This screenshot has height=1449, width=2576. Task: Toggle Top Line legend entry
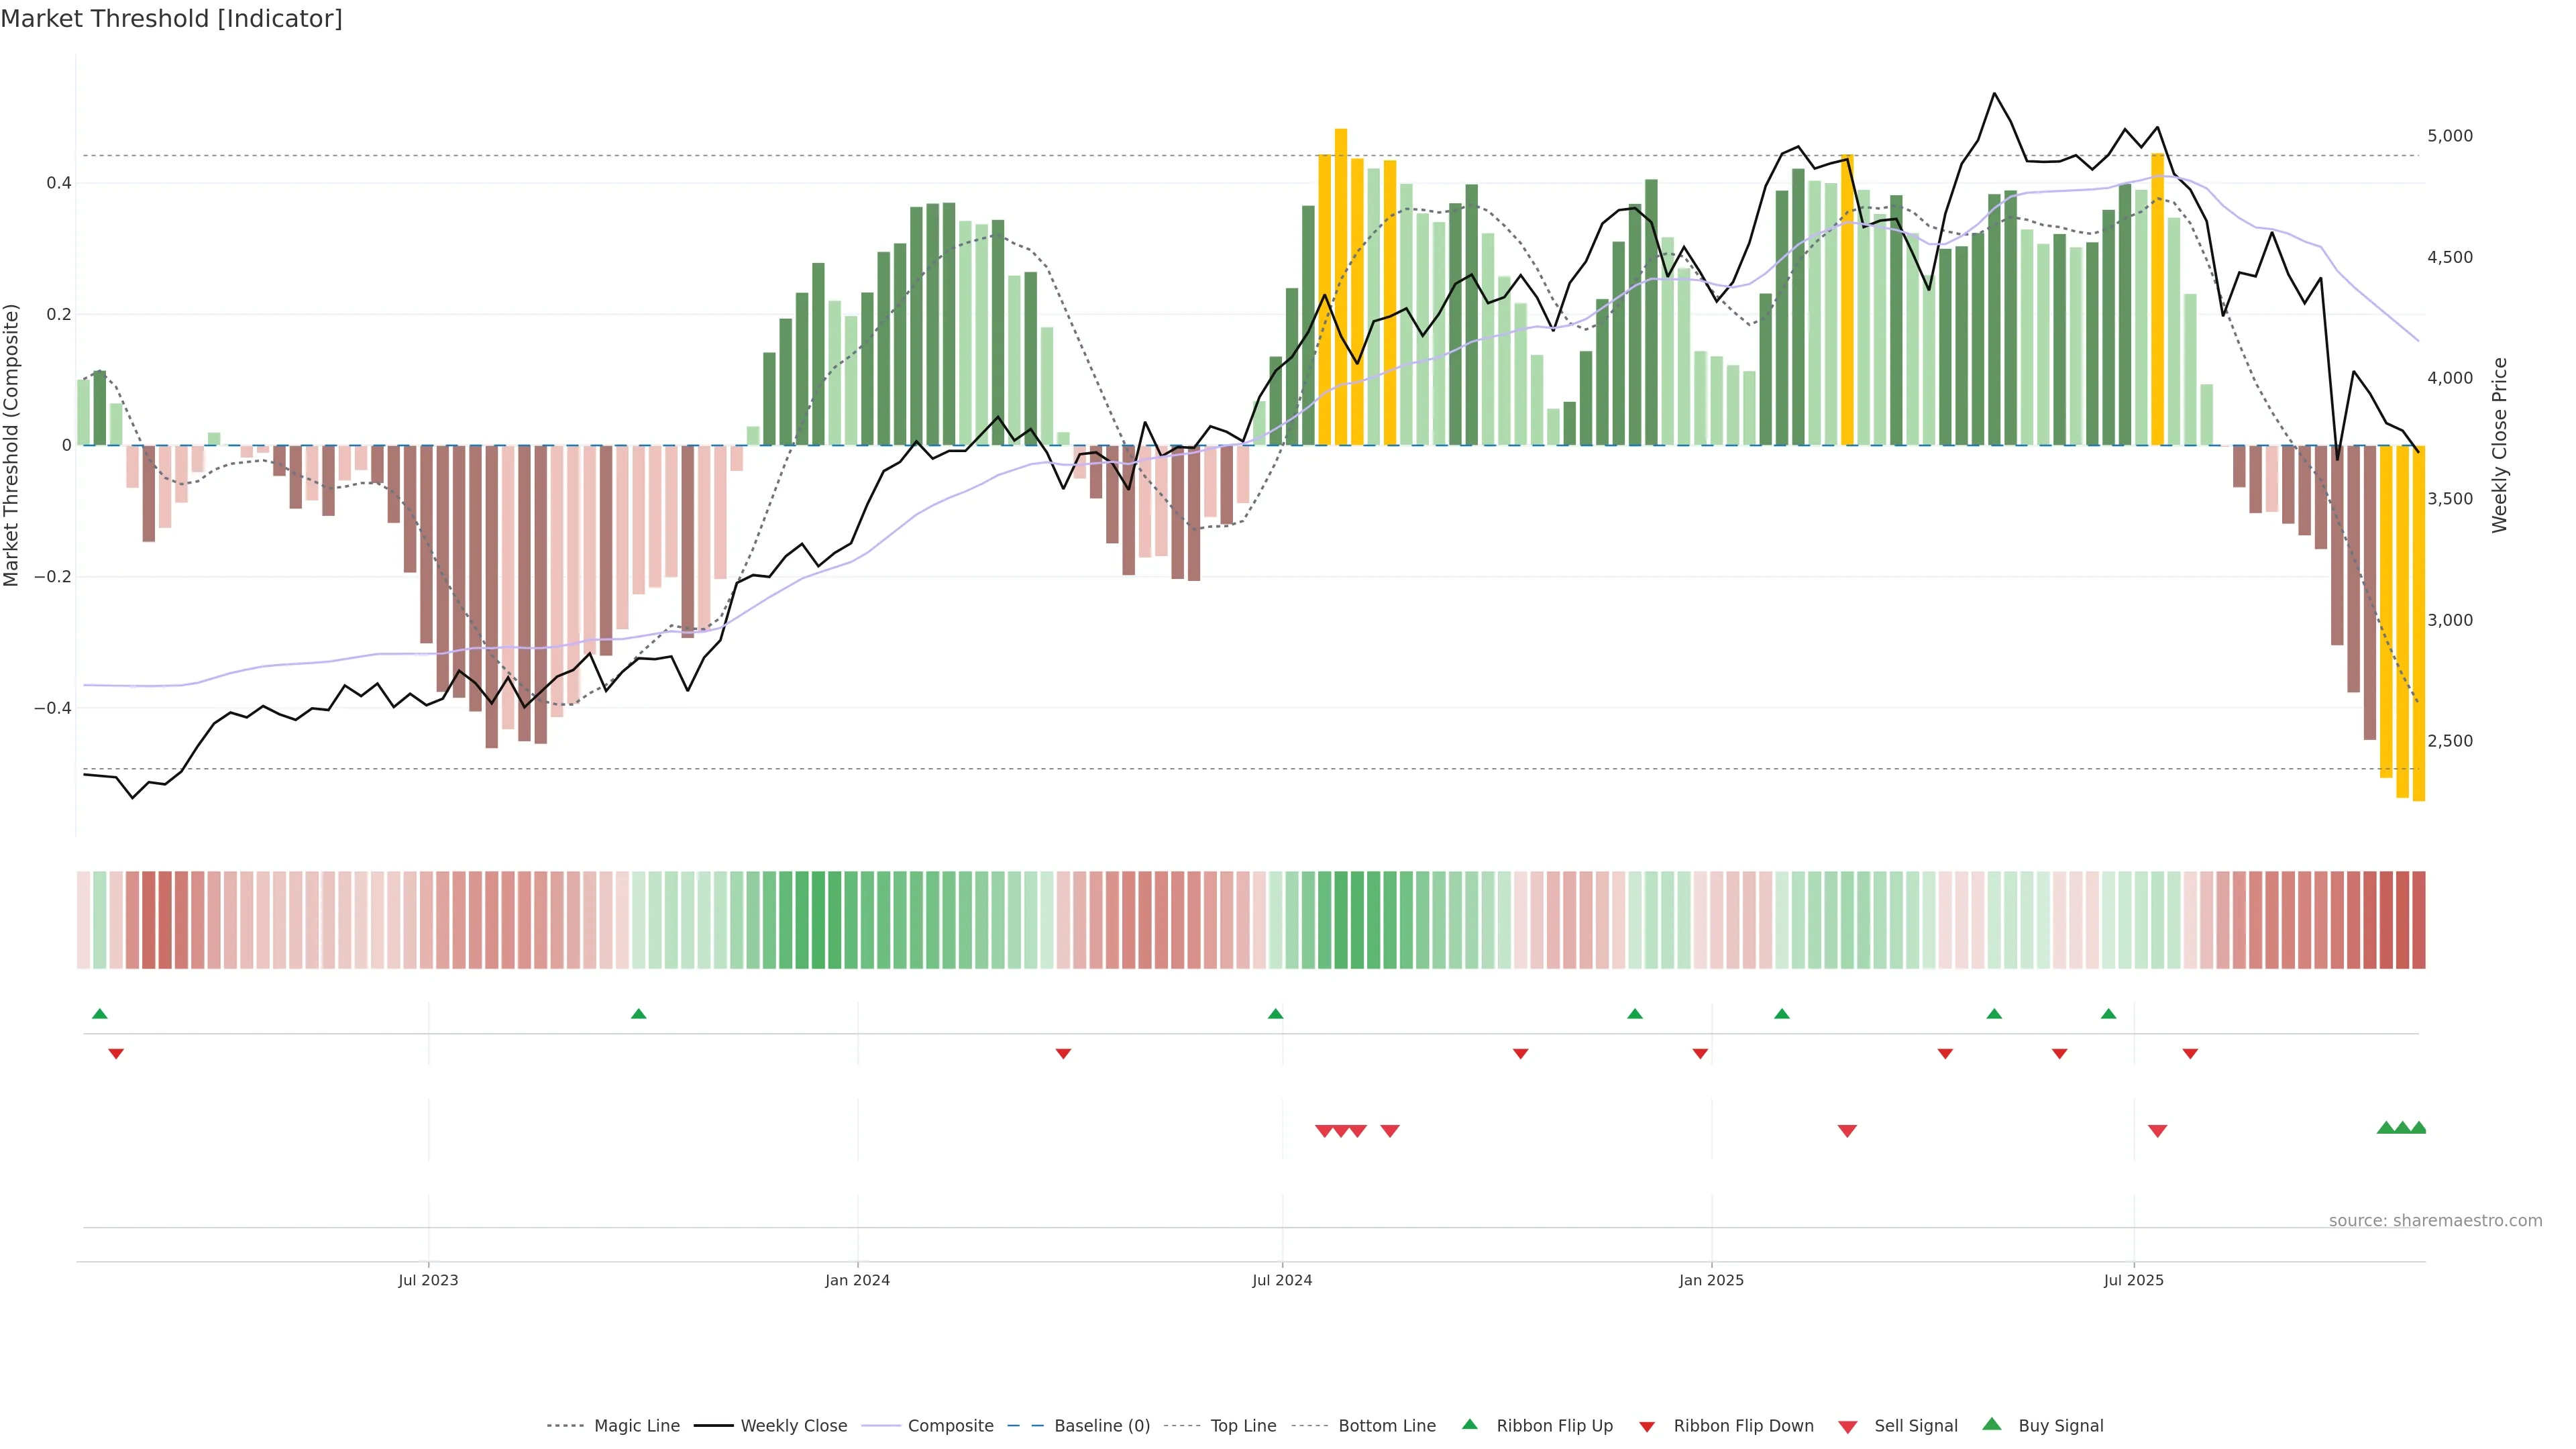click(1243, 1426)
